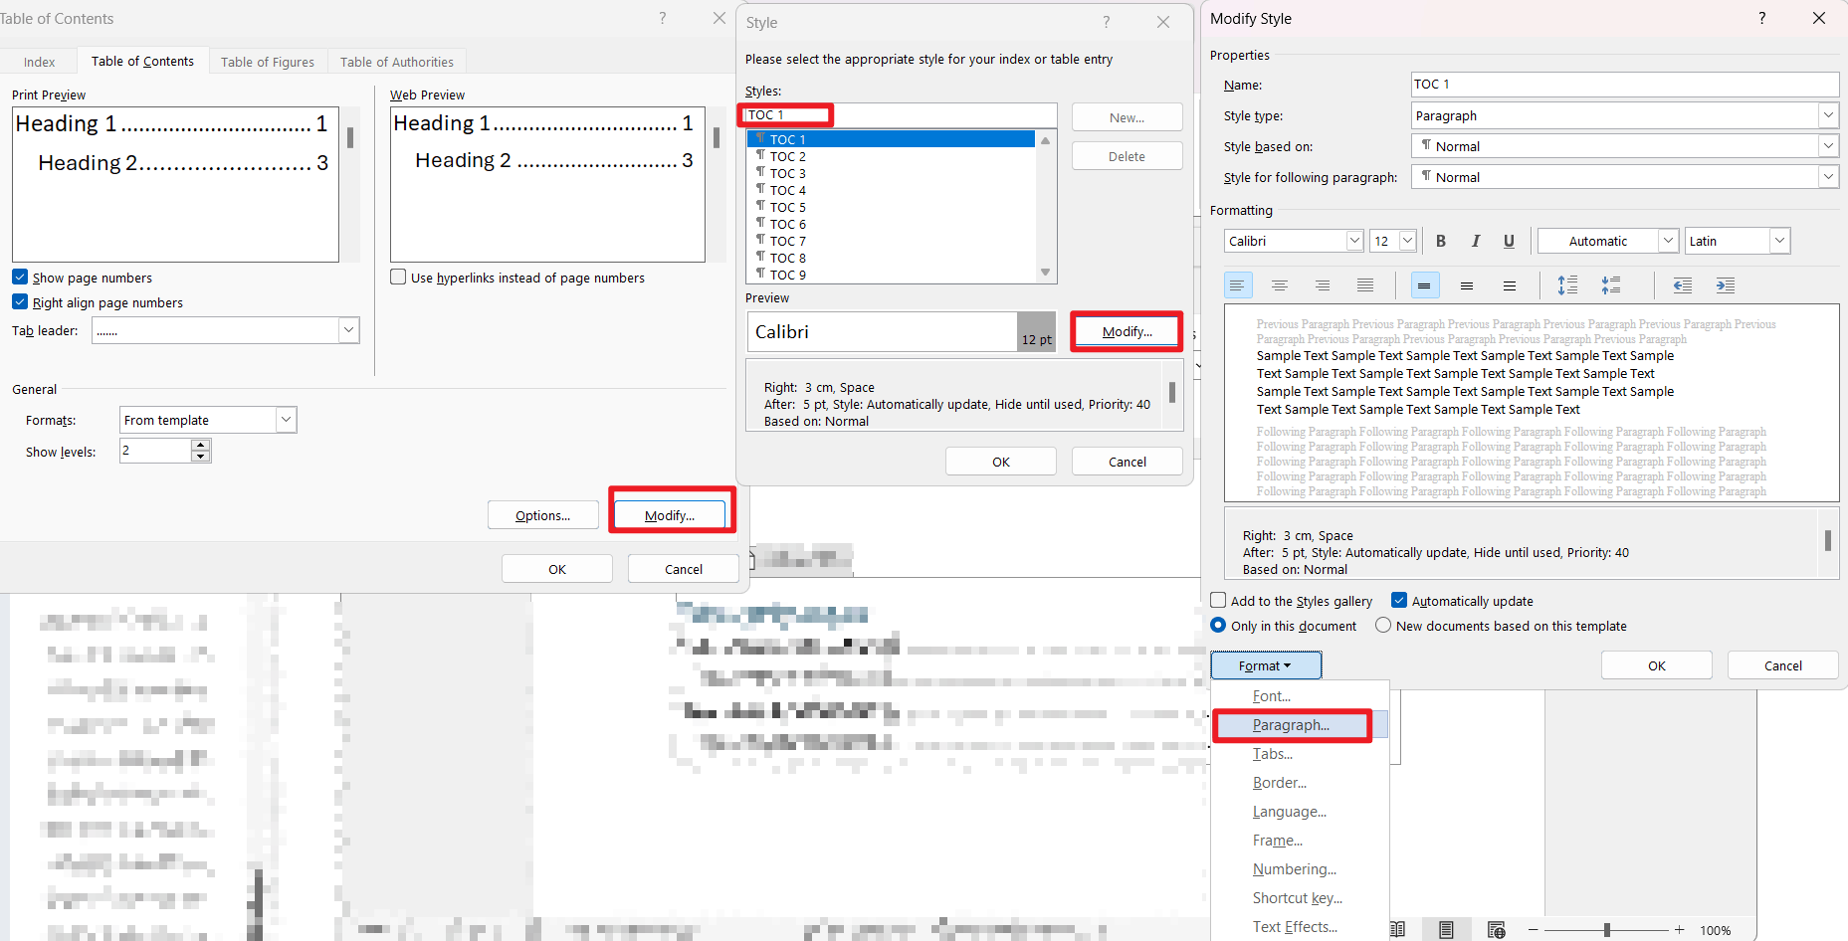The height and width of the screenshot is (941, 1848).
Task: Decrease indent in Modify Style
Action: (x=1683, y=285)
